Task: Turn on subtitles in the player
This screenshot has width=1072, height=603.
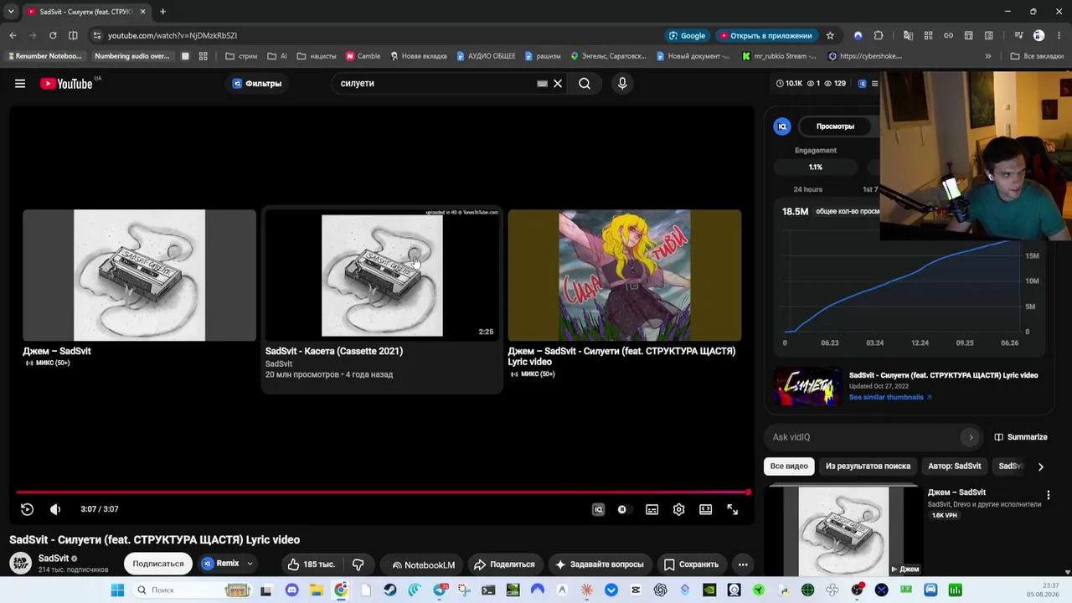Action: tap(652, 509)
